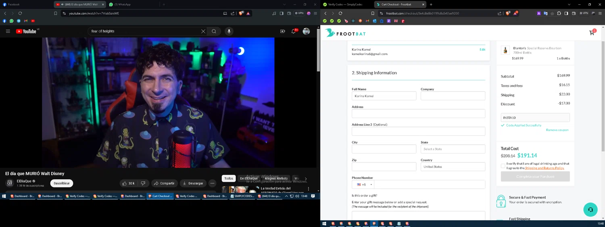Focus the Zip input field
This screenshot has height=227, width=605.
point(384,167)
